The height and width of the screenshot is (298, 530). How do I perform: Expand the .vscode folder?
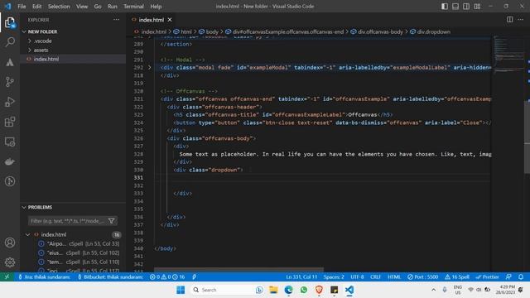(x=42, y=41)
